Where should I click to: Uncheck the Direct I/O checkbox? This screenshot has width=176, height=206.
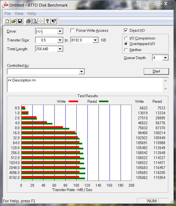pyautogui.click(x=126, y=31)
